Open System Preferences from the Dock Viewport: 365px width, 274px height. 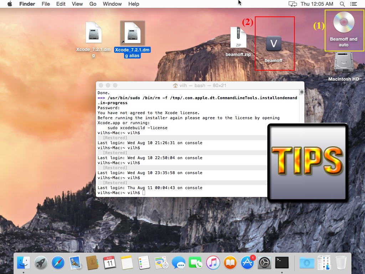(264, 263)
